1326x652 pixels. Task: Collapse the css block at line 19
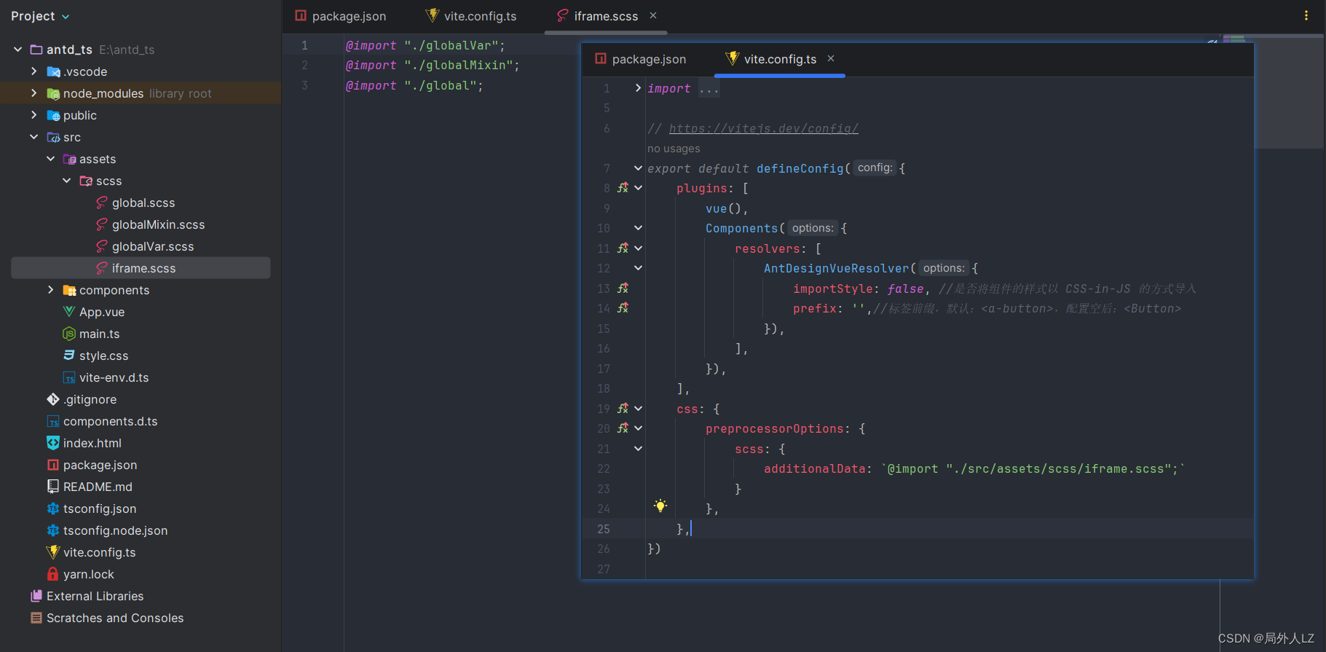[638, 409]
